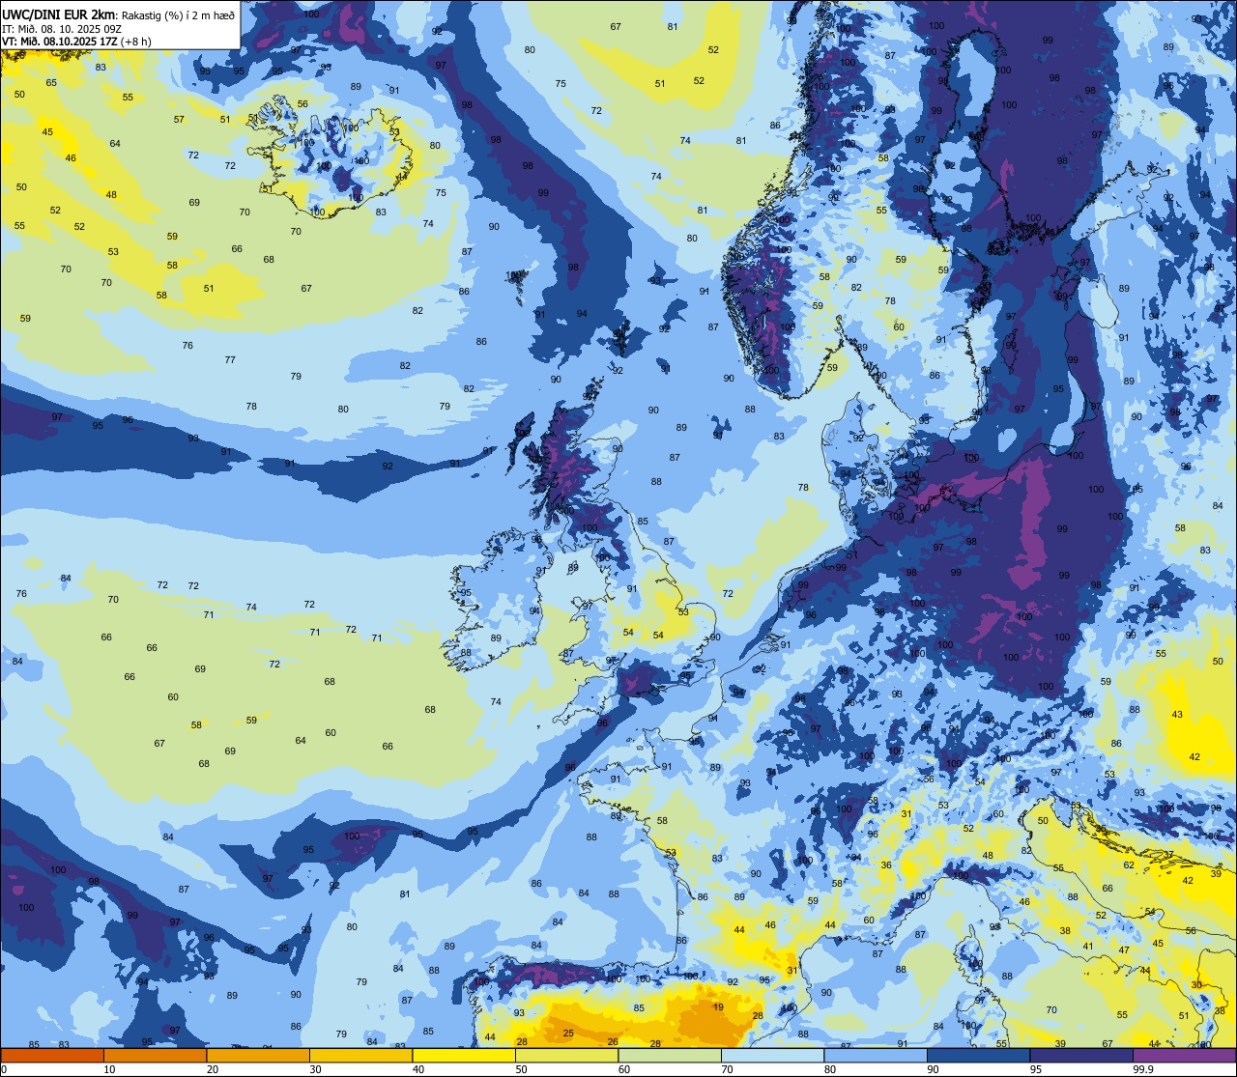Click the purple above-99.9 legend swatch

tap(1184, 1055)
